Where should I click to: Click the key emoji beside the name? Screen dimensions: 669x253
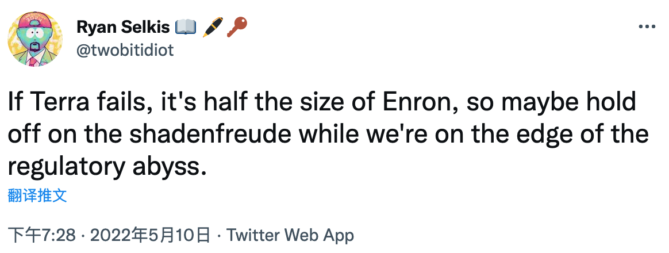pyautogui.click(x=237, y=27)
